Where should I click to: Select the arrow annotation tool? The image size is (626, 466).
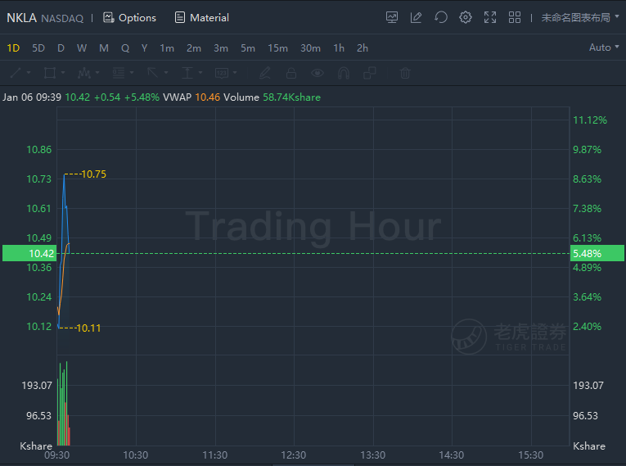[153, 73]
